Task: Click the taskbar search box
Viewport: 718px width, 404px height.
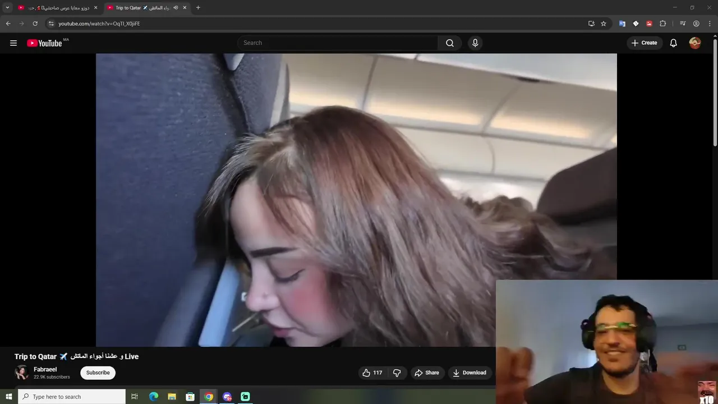Action: click(72, 397)
